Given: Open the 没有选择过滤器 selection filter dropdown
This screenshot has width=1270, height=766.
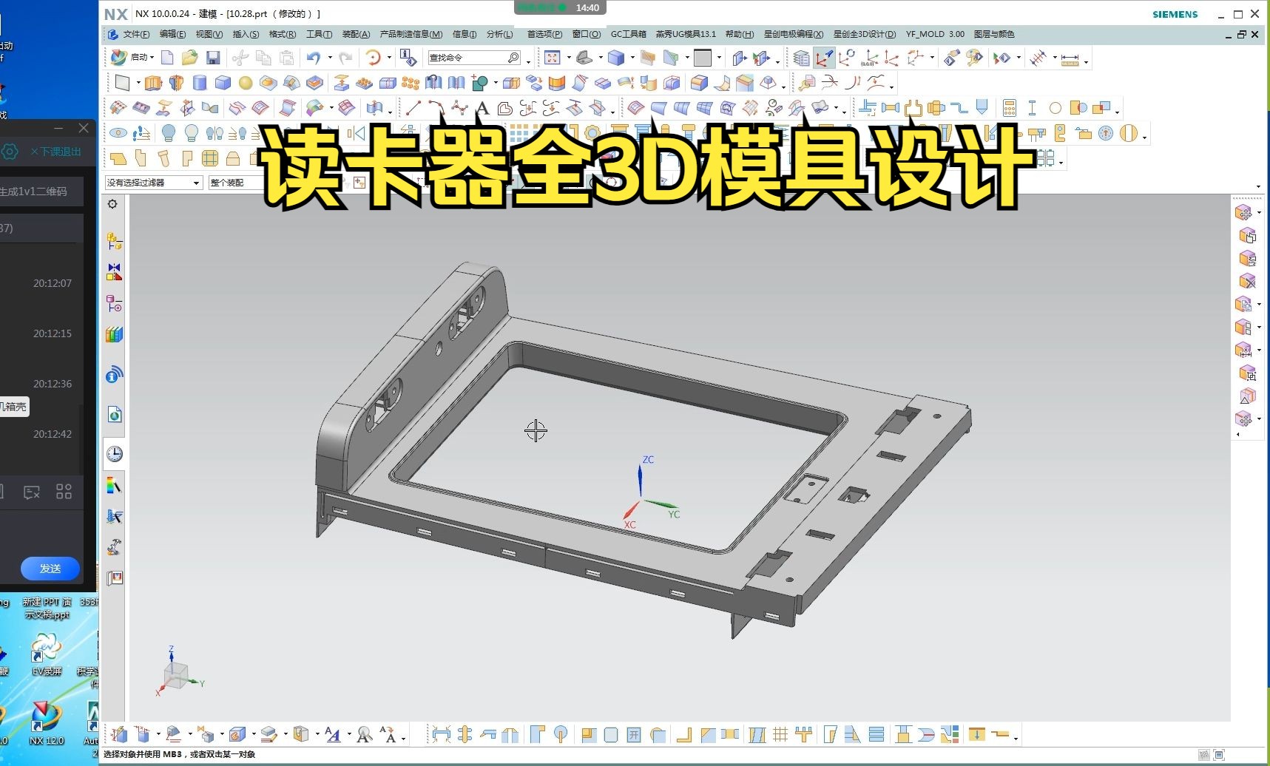Looking at the screenshot, I should pyautogui.click(x=195, y=183).
